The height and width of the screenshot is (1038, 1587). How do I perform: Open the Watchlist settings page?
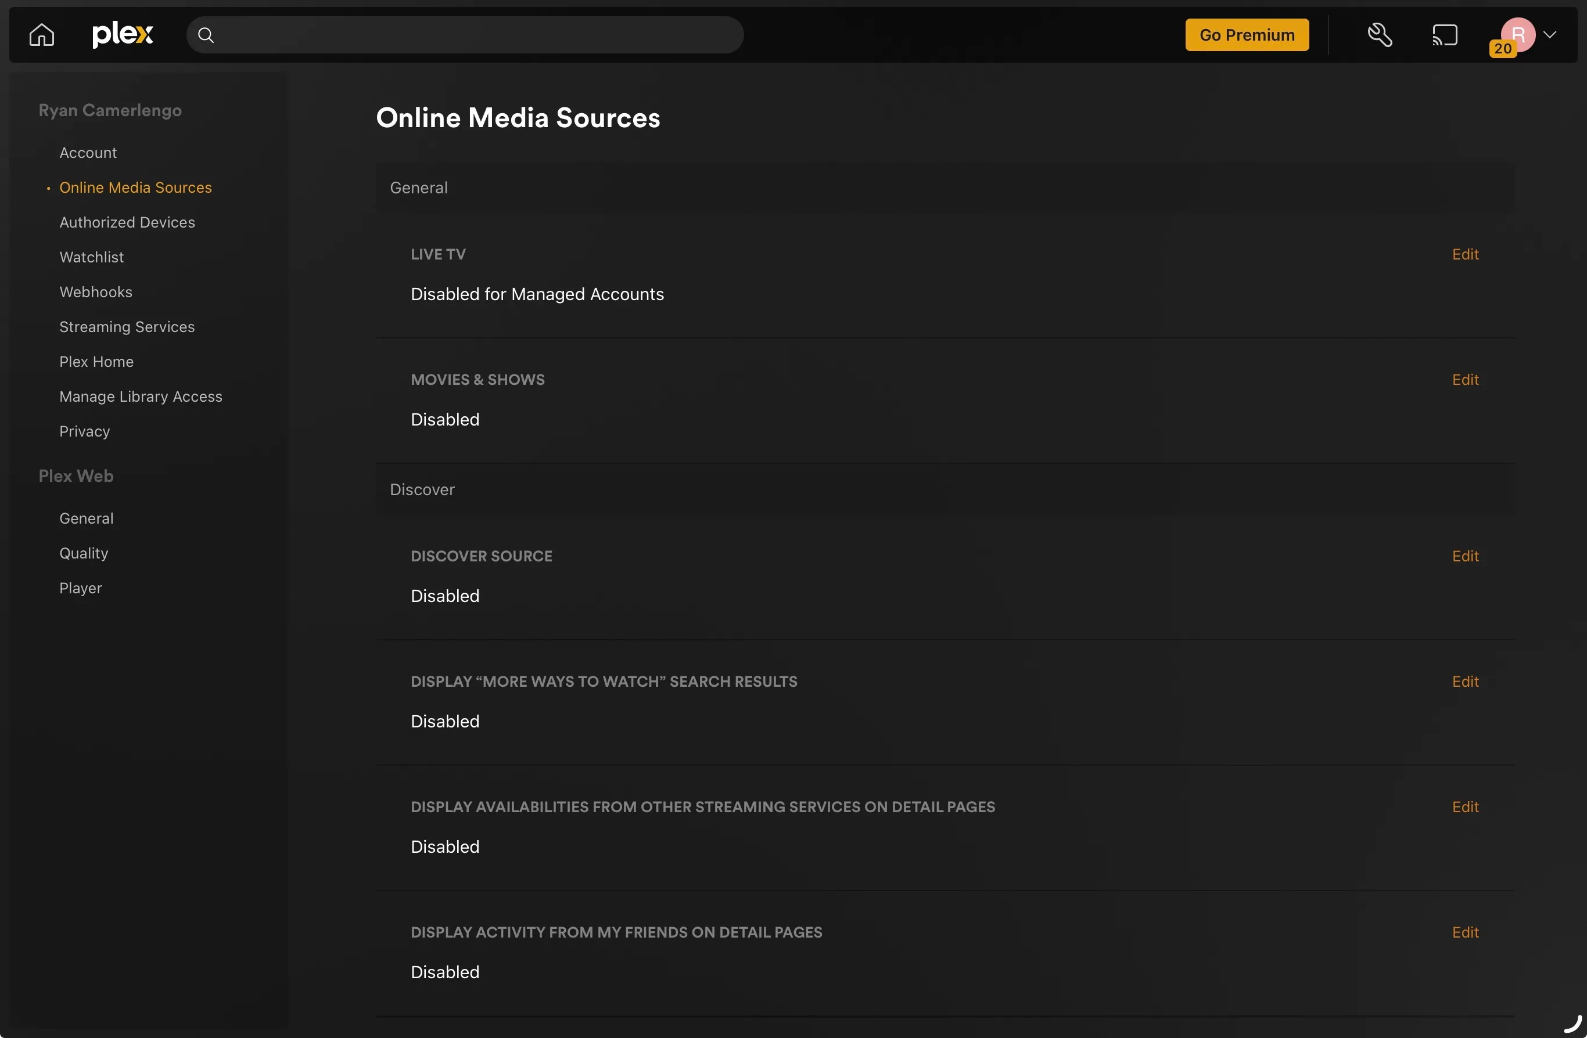coord(91,257)
